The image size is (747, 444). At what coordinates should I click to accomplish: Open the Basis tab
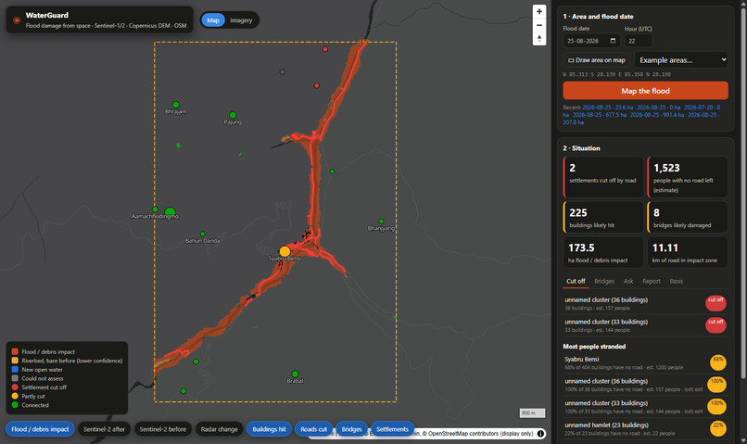coord(676,281)
